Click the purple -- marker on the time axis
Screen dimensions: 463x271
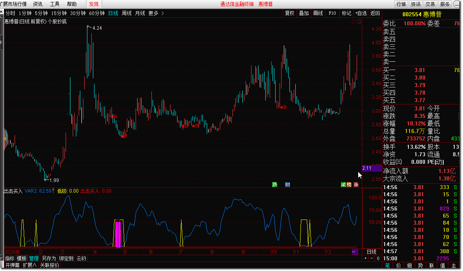click(x=355, y=252)
